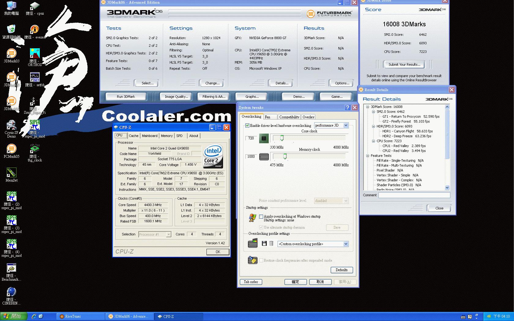
Task: Click the Memory clock slider thumb
Action: (x=285, y=157)
